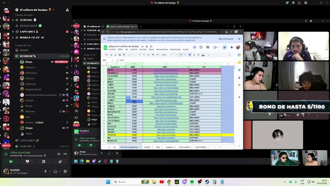Viewport: 330px width, 186px height.
Task: Click the Más información link
Action: pos(226,39)
